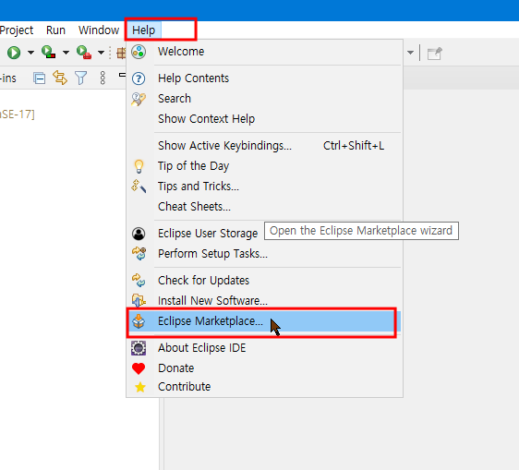Viewport: 519px width, 470px height.
Task: Click the green Run launch icon
Action: pyautogui.click(x=14, y=53)
